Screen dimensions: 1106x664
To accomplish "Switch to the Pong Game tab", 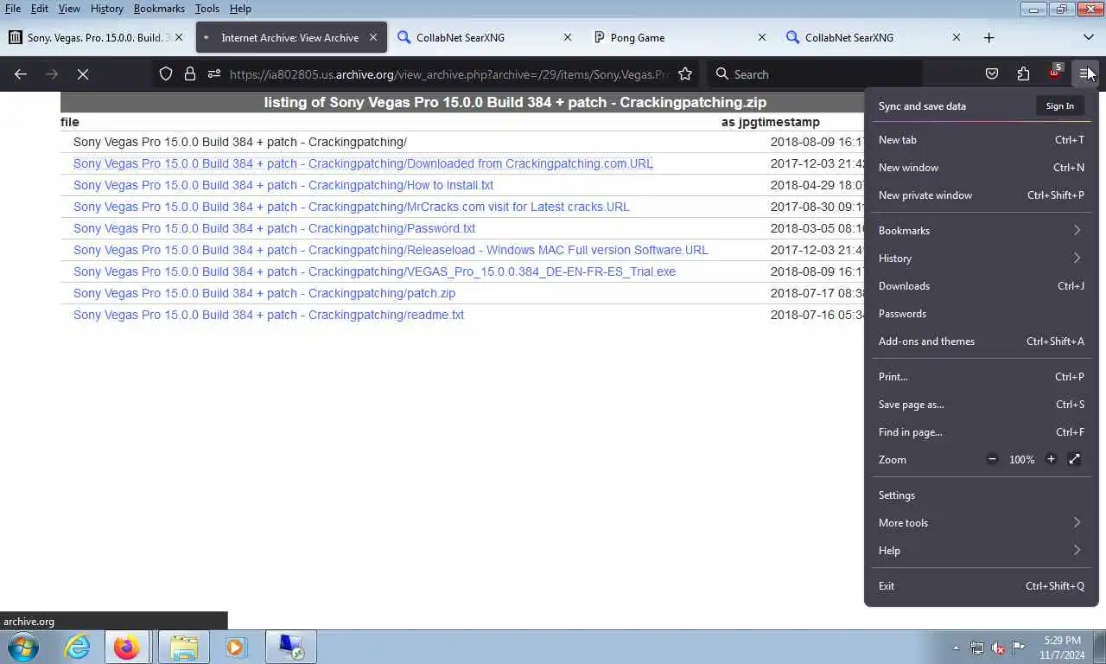I will coord(679,37).
